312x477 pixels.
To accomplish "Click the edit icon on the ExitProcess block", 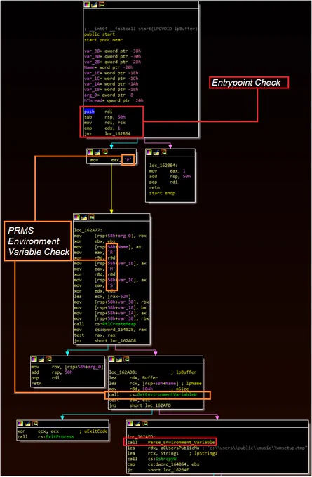I will click(27, 424).
